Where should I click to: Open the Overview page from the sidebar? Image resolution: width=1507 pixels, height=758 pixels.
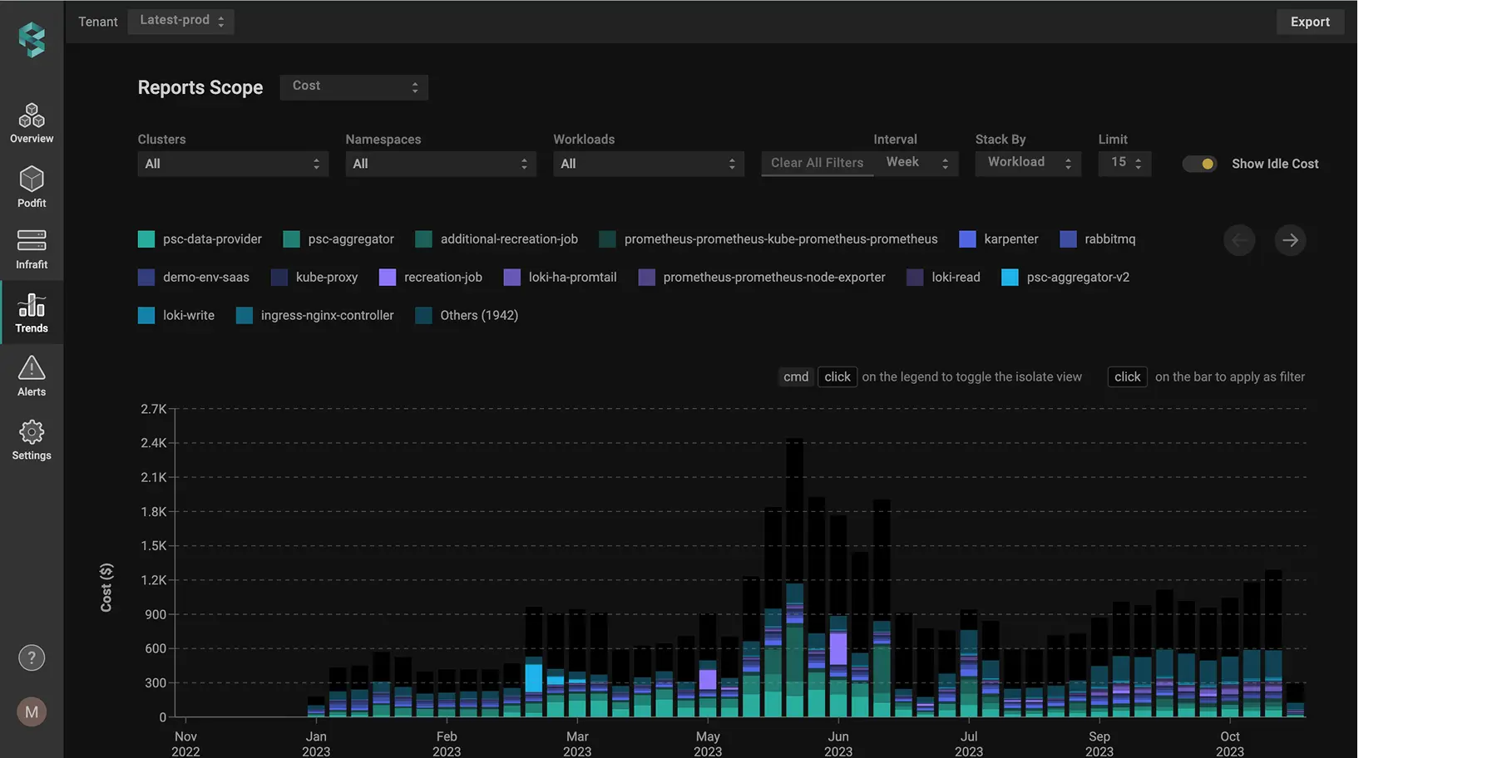tap(32, 123)
